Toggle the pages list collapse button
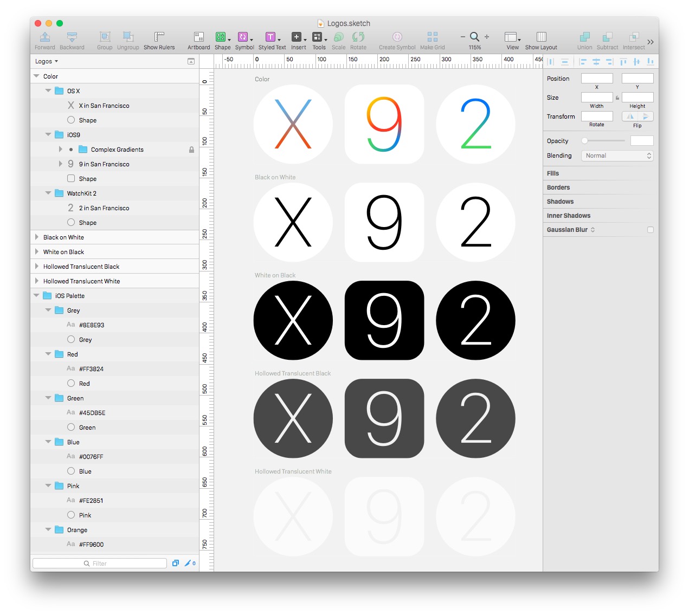This screenshot has height=615, width=689. coord(191,62)
